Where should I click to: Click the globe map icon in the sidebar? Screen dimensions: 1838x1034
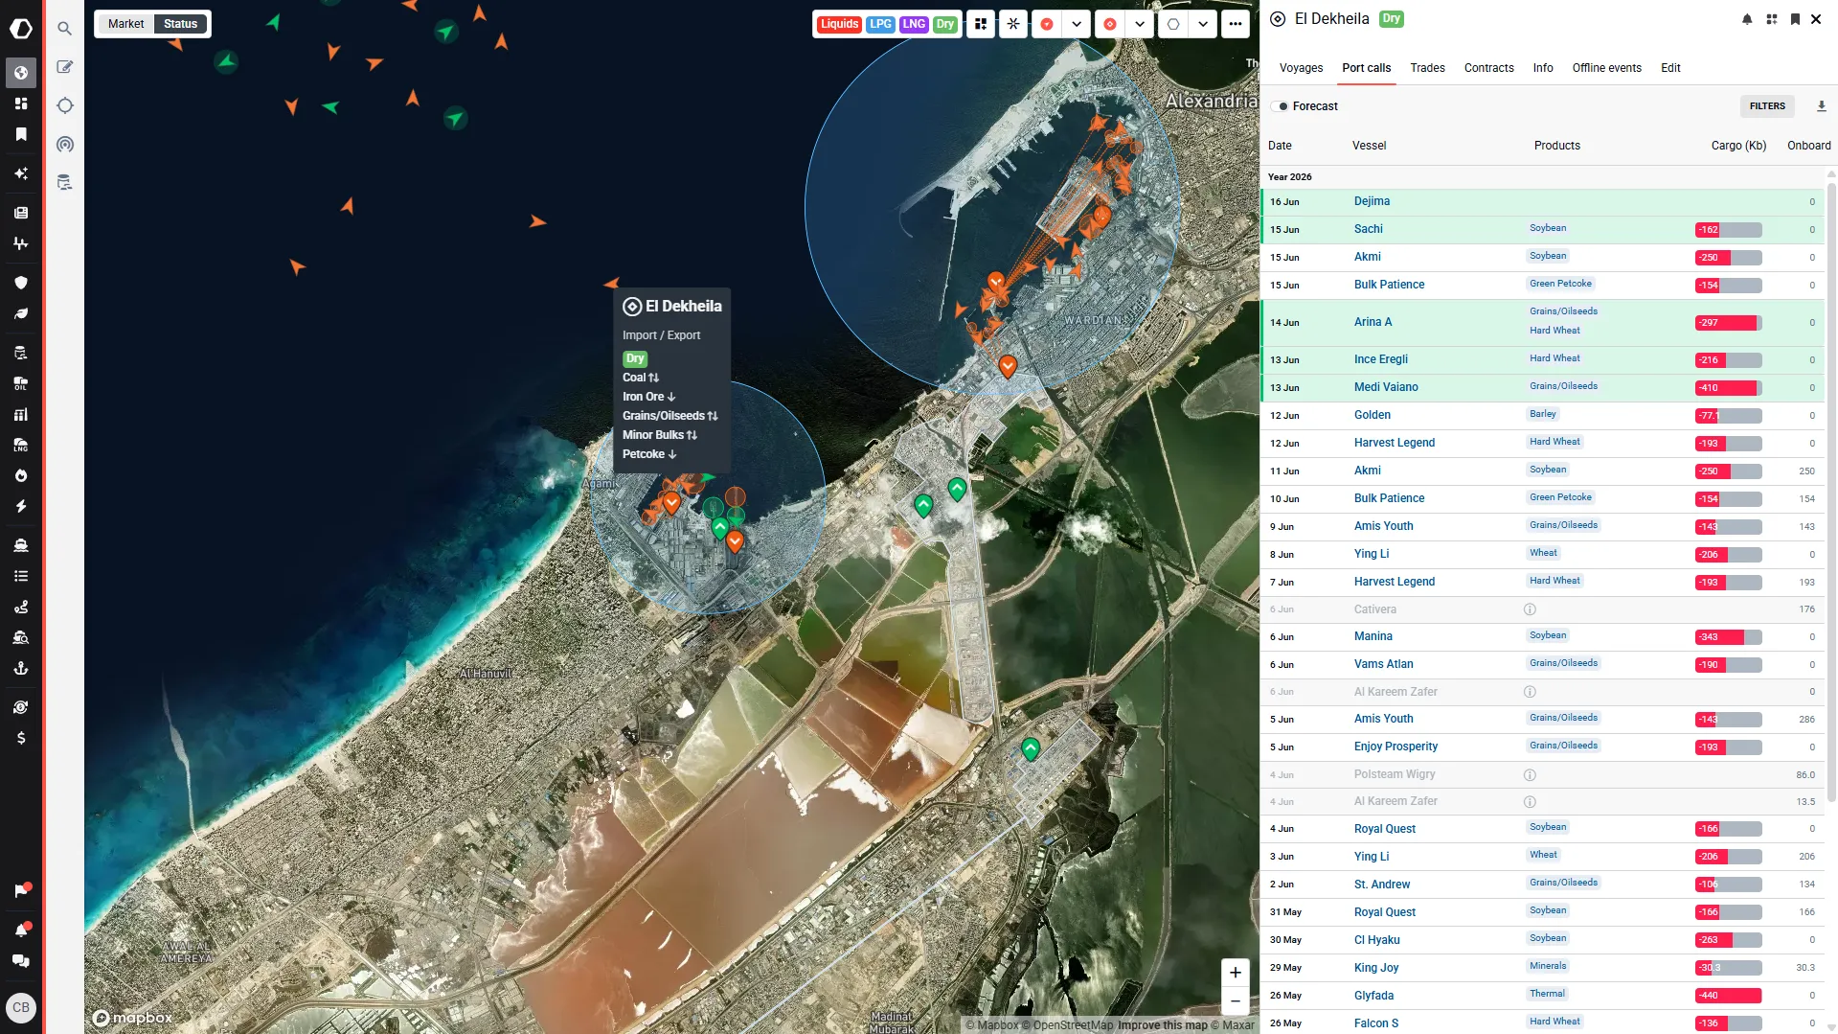[21, 73]
